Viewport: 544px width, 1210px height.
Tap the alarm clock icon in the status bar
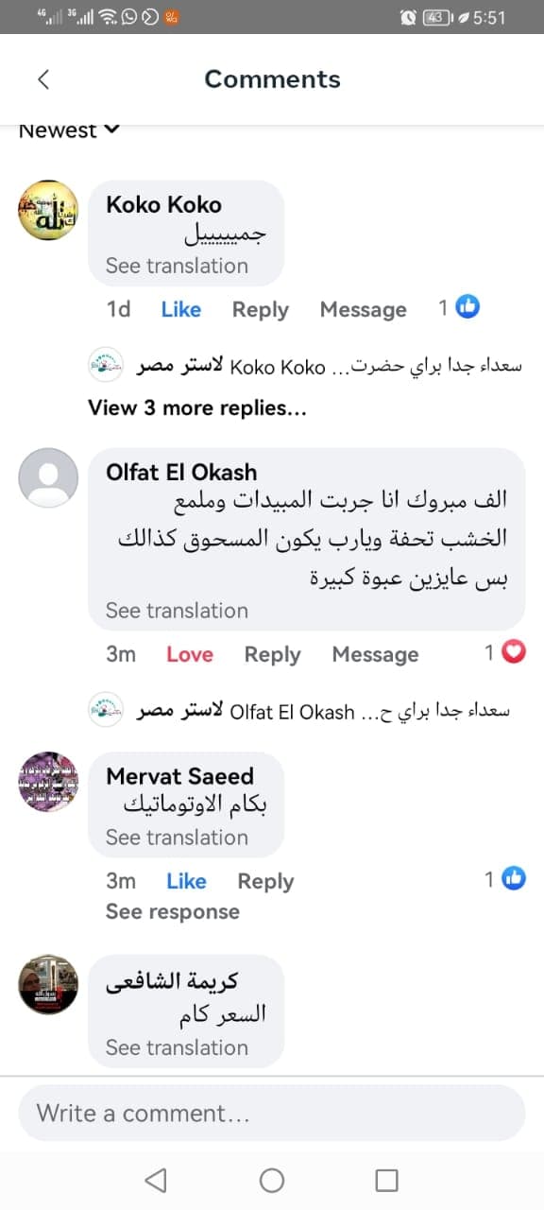(x=408, y=15)
